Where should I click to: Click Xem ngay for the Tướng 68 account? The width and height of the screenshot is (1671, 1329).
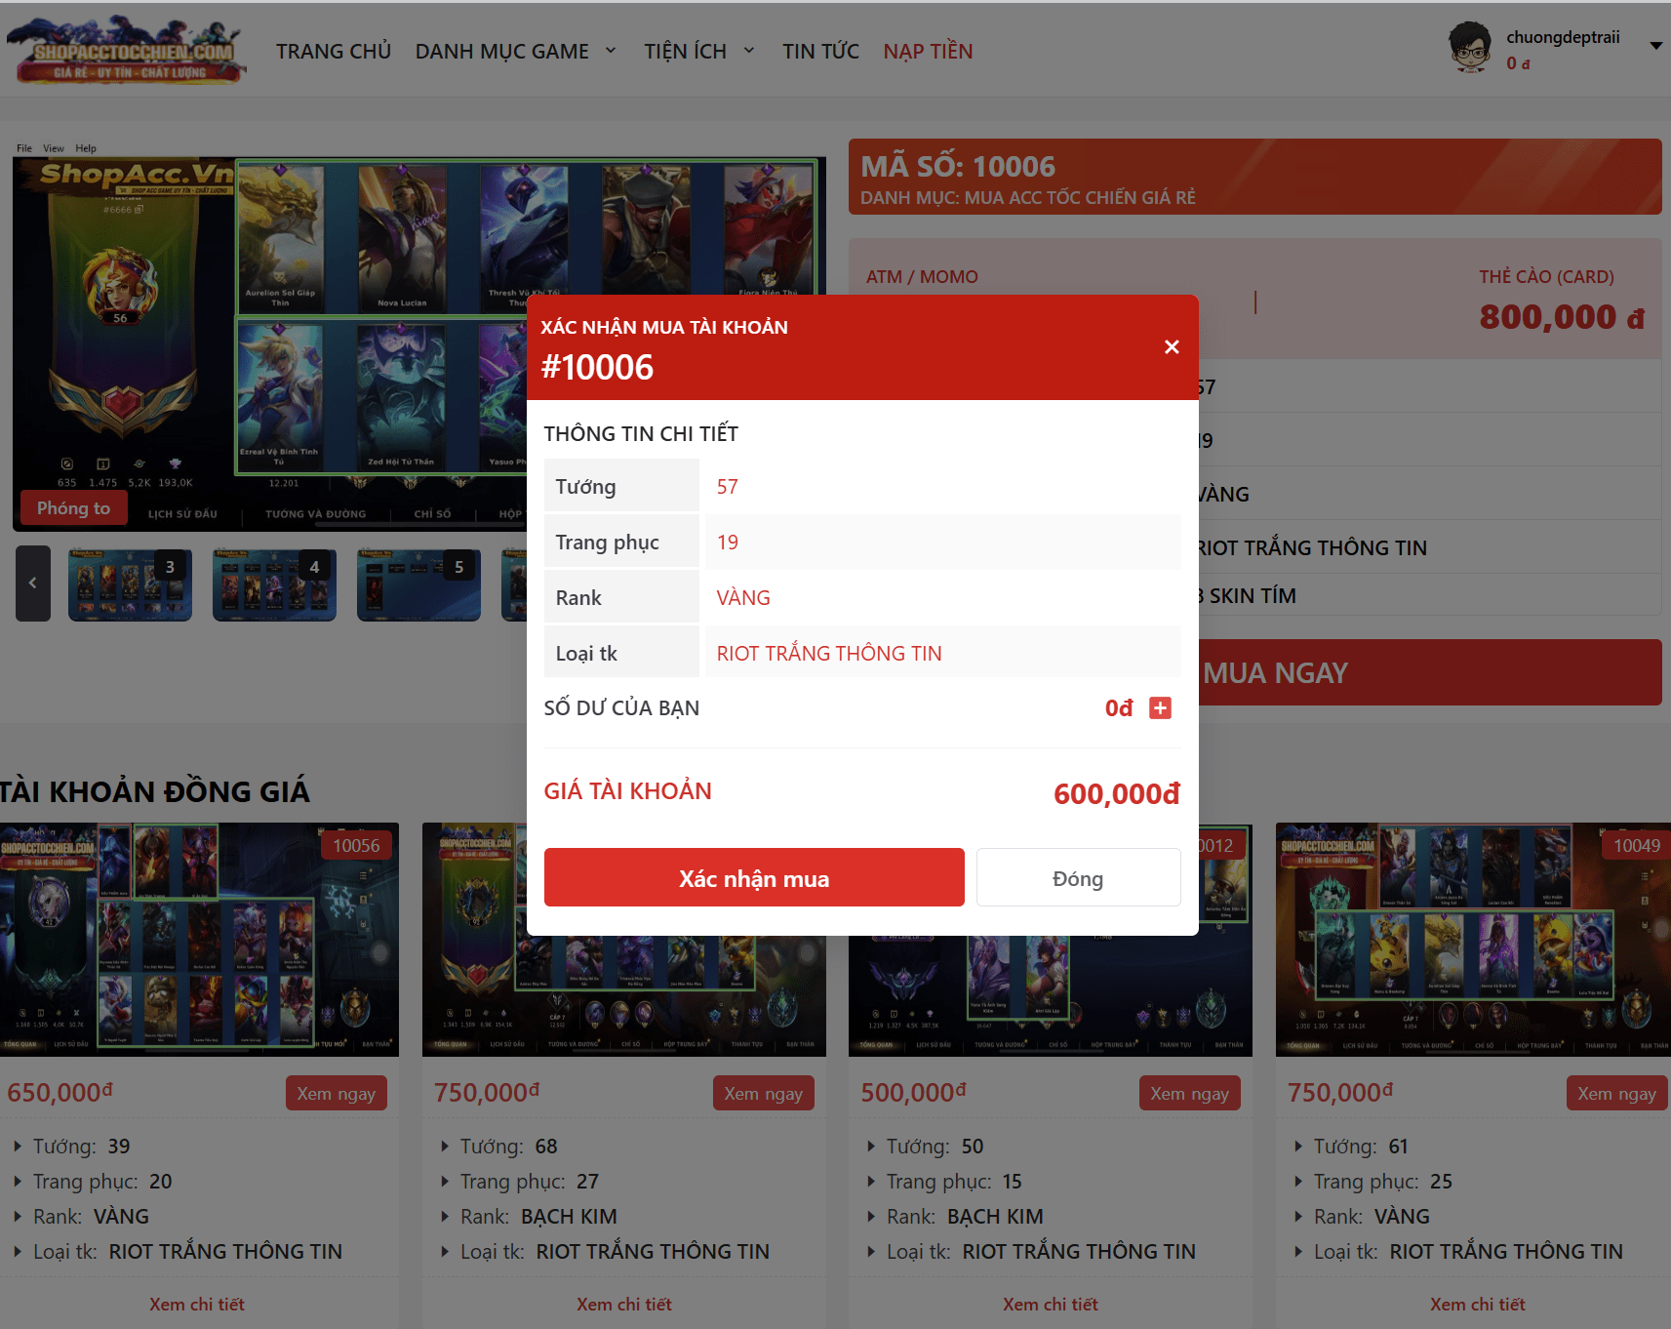pyautogui.click(x=763, y=1093)
